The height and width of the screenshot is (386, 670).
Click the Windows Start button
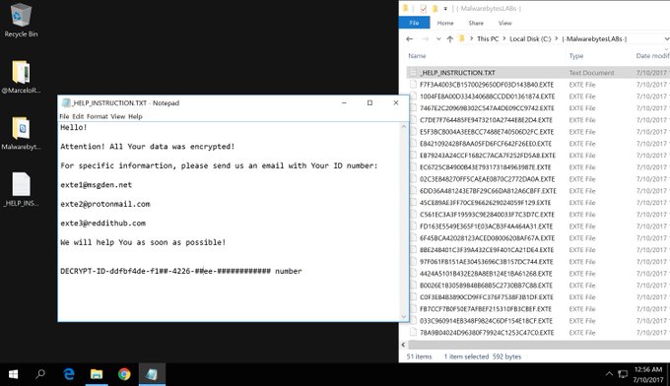13,374
